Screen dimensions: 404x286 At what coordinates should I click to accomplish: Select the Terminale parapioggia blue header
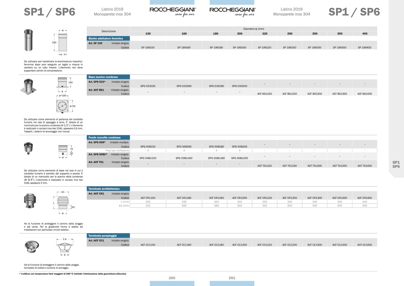point(108,236)
